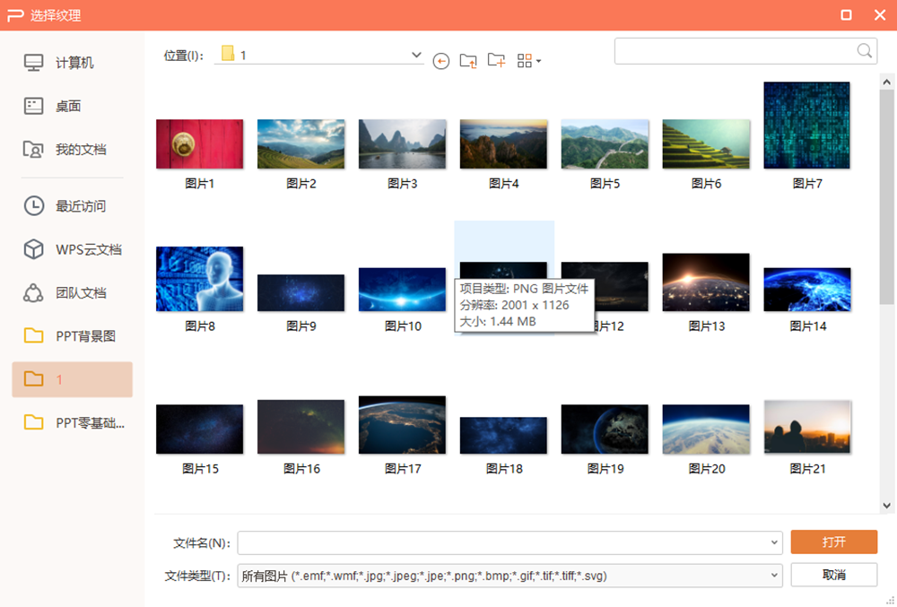Image resolution: width=897 pixels, height=607 pixels.
Task: Select 图片14 blue network globe thumbnail
Action: click(807, 290)
